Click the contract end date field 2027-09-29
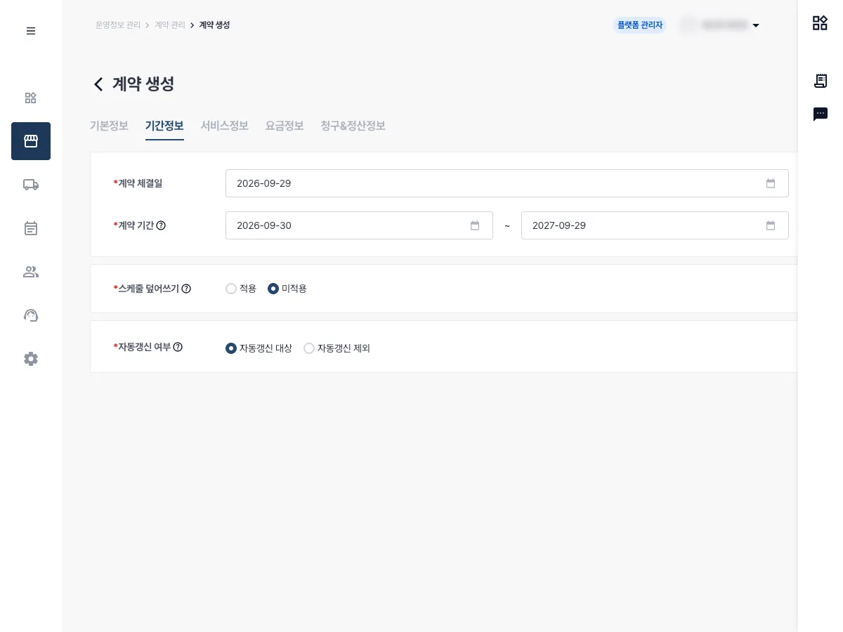The width and height of the screenshot is (843, 632). 655,225
